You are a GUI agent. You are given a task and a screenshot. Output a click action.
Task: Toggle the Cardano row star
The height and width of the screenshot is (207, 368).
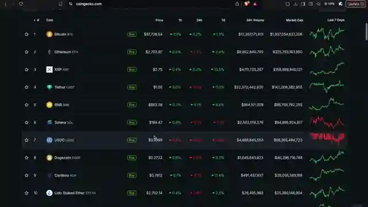pos(26,175)
